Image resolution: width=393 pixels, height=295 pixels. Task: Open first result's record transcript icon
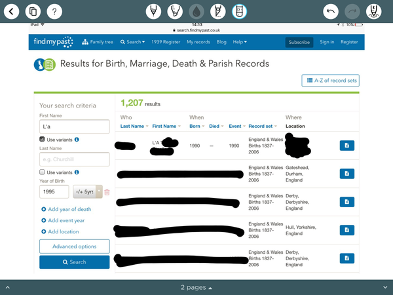(x=347, y=146)
